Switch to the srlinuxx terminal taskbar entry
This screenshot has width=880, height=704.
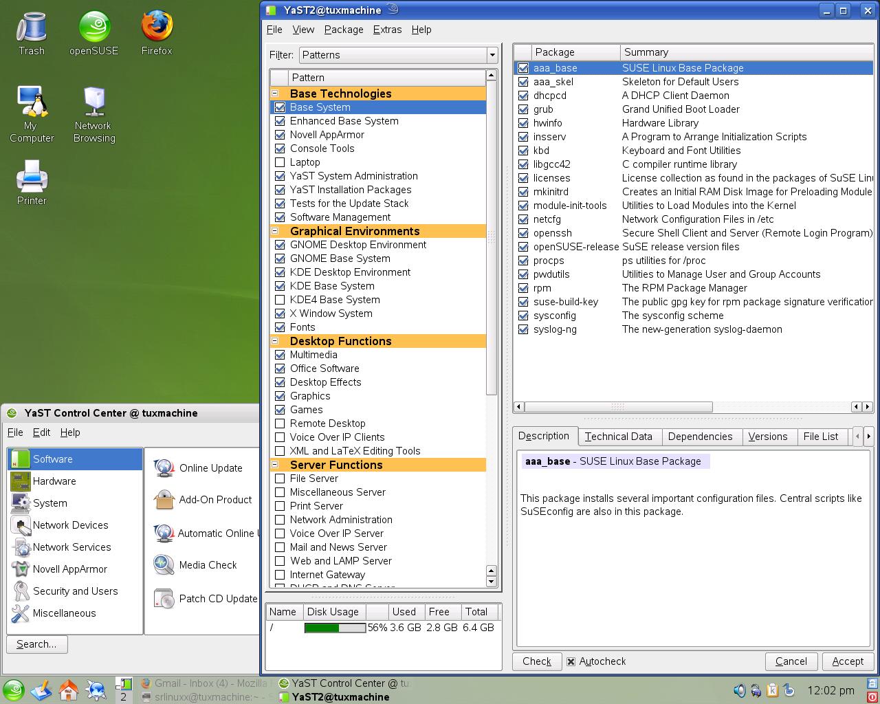tap(204, 697)
